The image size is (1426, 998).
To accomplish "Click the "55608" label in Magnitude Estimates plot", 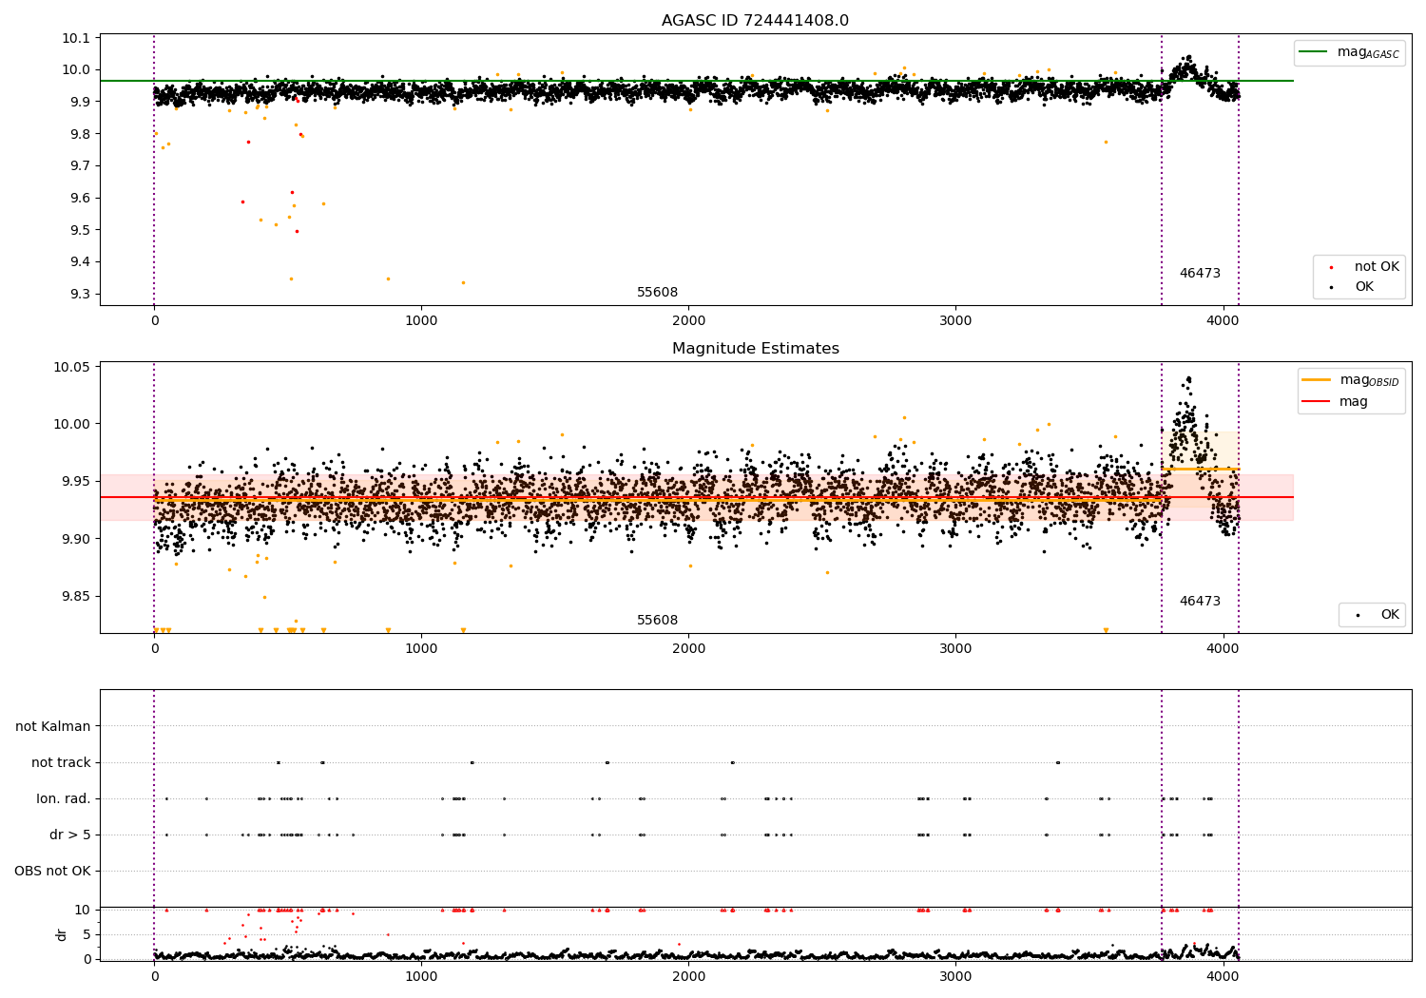I will [657, 621].
